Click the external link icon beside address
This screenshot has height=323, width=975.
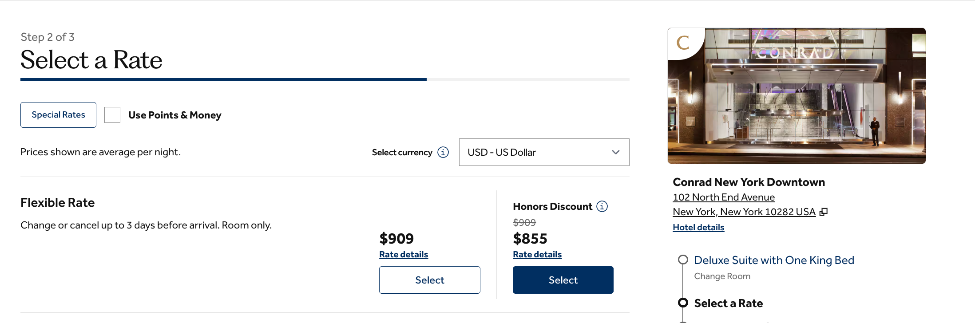click(824, 212)
